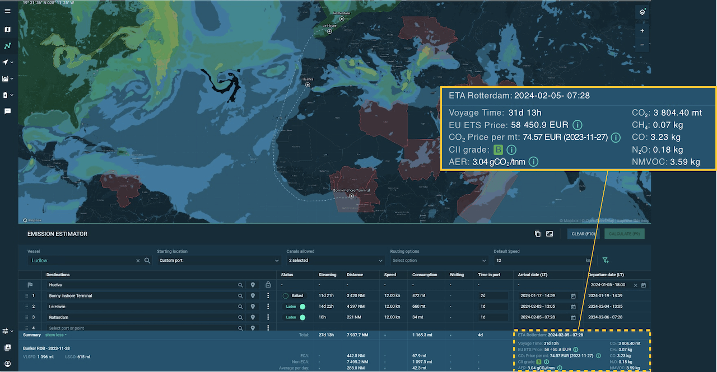
Task: Toggle the lock on the Huelva row
Action: click(268, 285)
